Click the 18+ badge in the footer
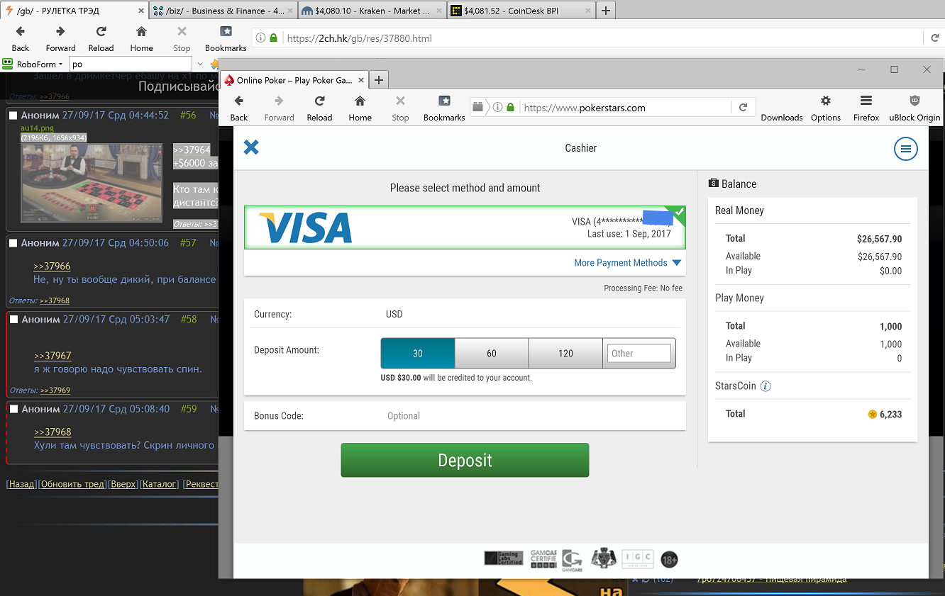The height and width of the screenshot is (596, 945). pos(669,559)
